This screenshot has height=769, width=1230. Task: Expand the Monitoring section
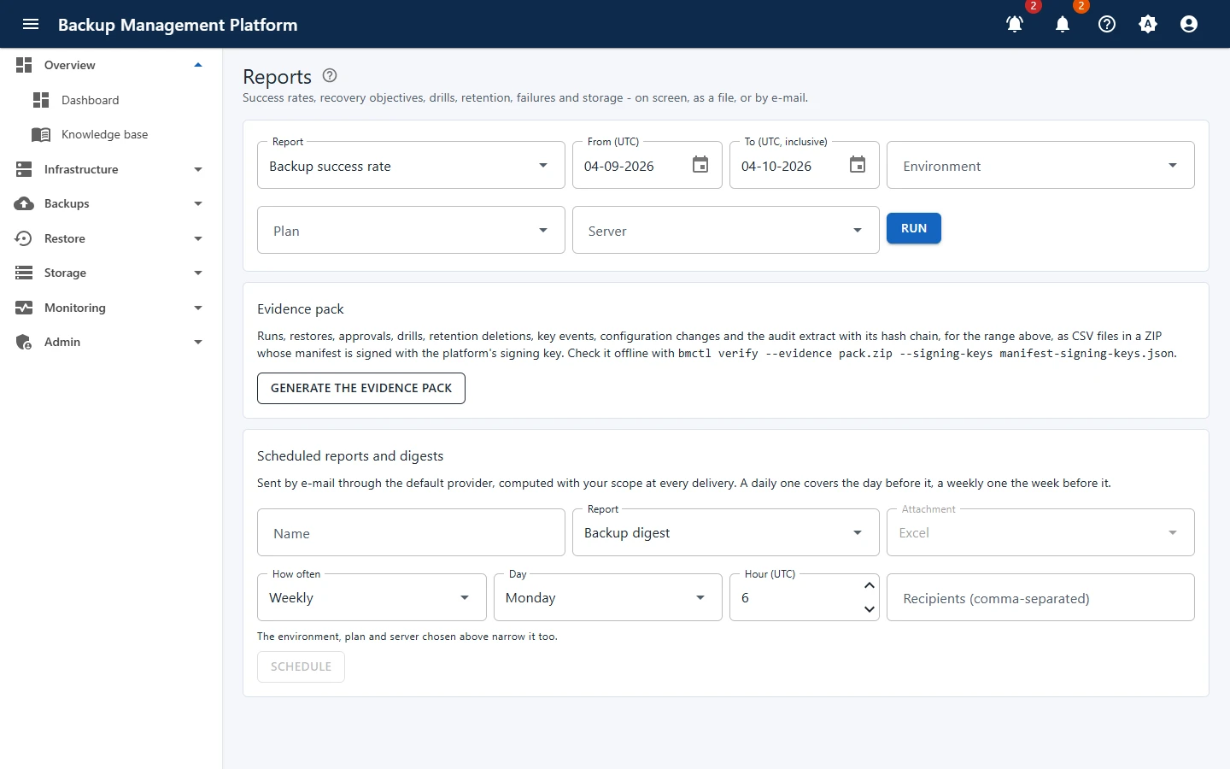198,308
